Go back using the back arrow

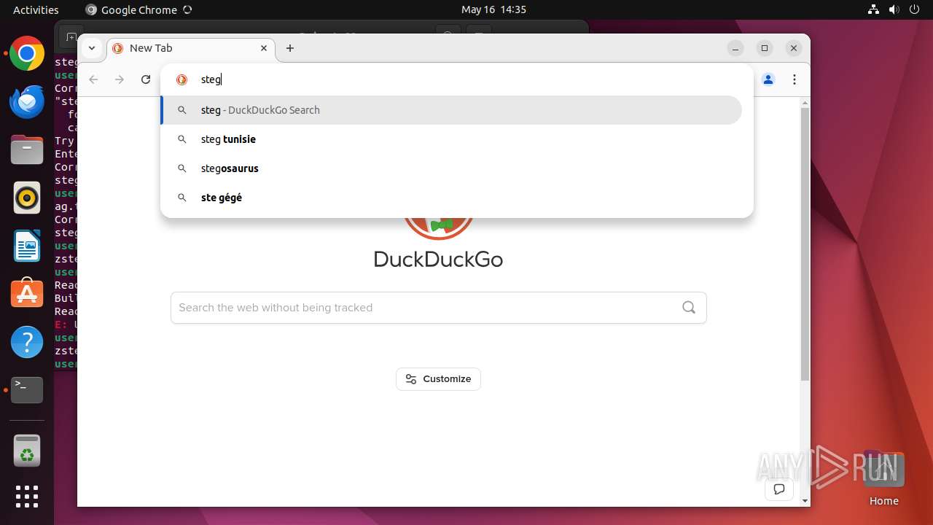[x=93, y=79]
